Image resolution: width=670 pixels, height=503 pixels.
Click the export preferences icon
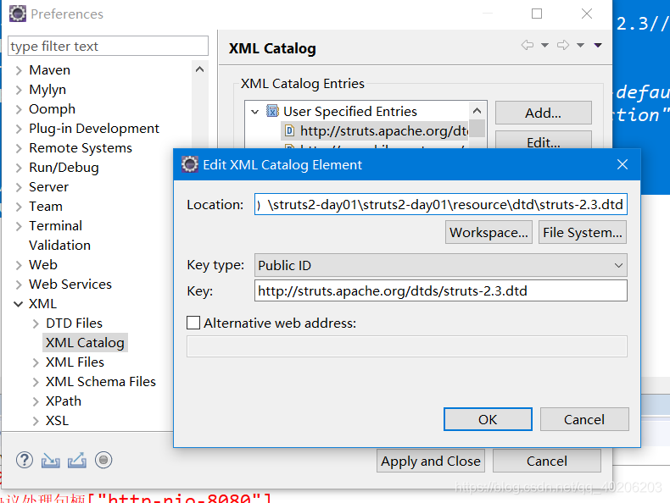[77, 460]
